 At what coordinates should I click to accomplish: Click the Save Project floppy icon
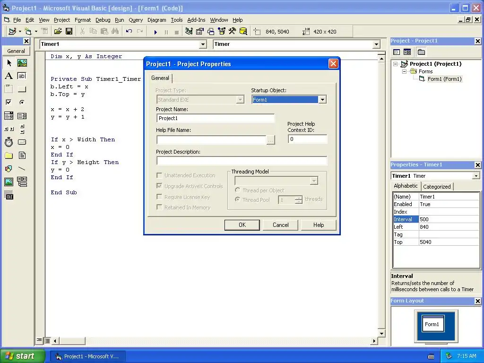[x=69, y=31]
